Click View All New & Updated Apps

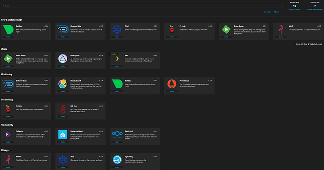coord(309,44)
